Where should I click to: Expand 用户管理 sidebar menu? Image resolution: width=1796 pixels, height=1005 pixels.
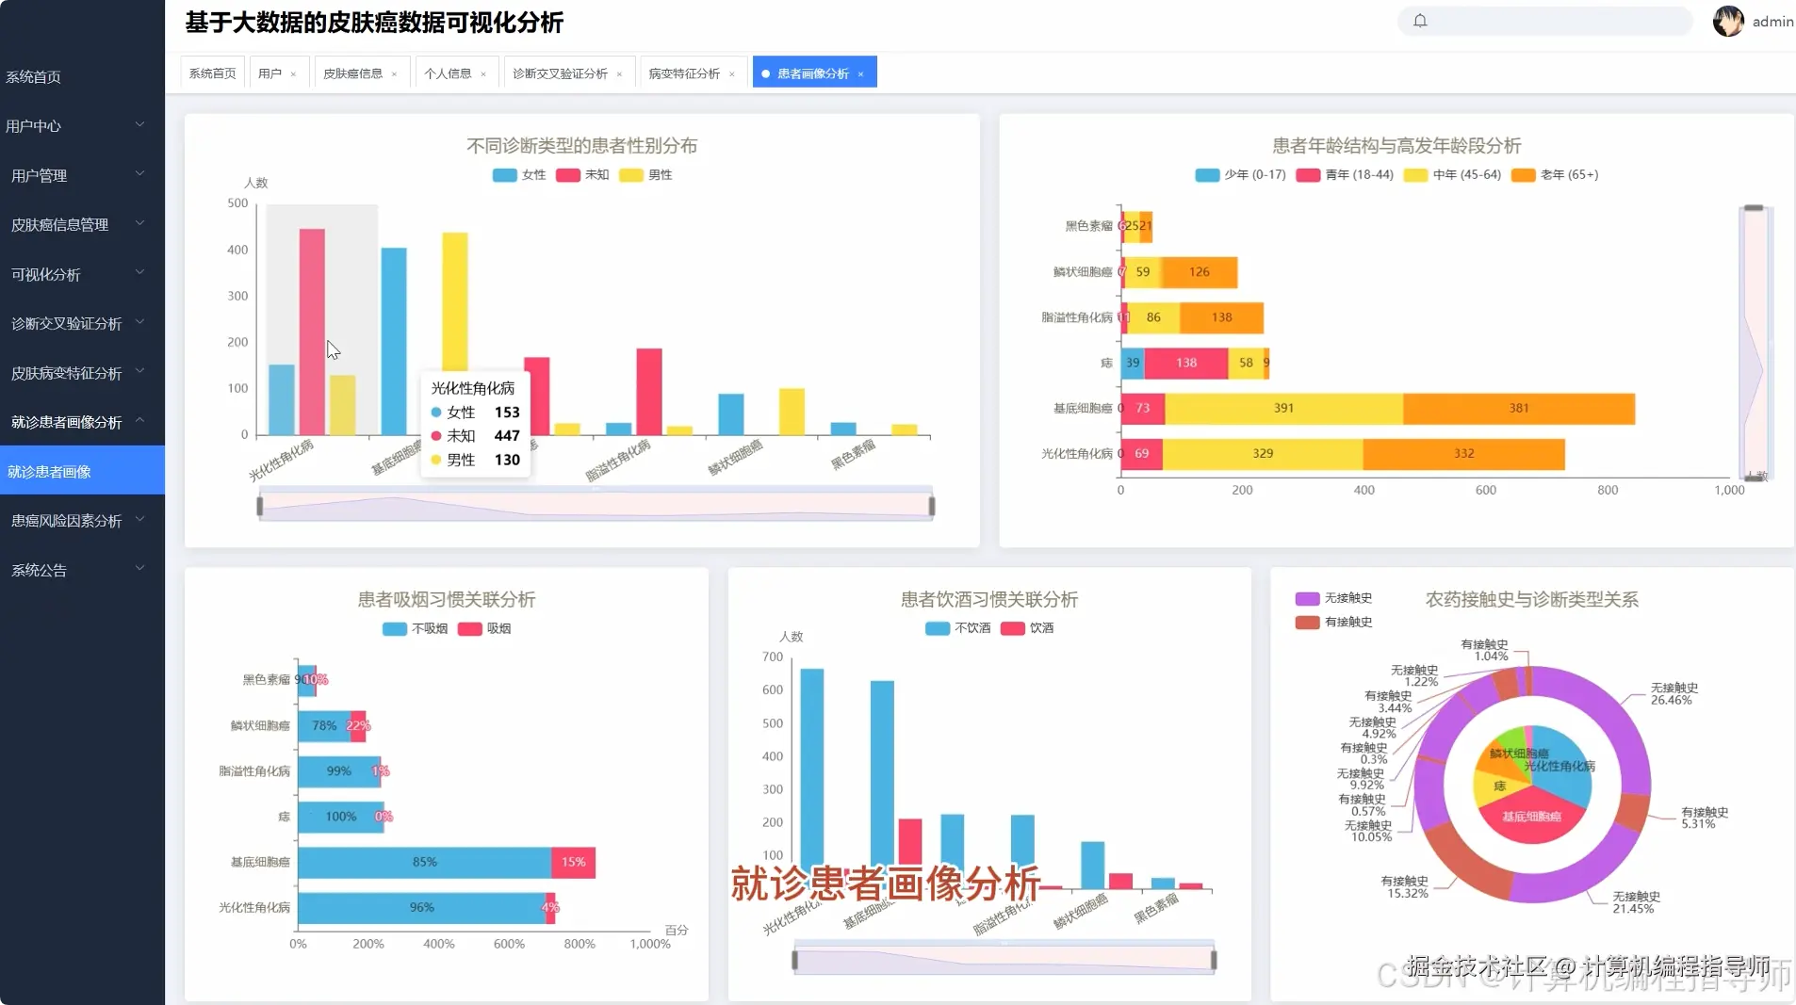[x=82, y=175]
